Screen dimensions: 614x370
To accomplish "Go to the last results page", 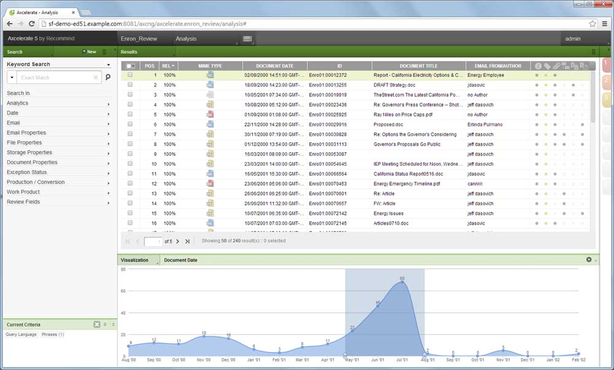I will click(187, 241).
